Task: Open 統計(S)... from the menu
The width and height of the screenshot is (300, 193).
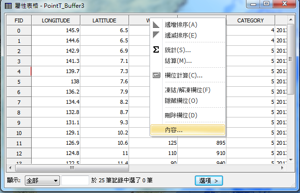Action: coord(187,50)
